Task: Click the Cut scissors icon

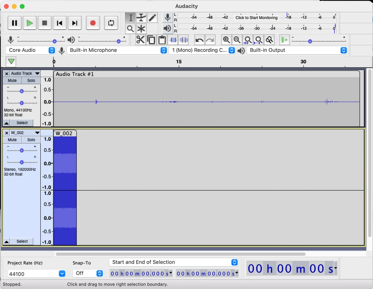Action: point(141,40)
